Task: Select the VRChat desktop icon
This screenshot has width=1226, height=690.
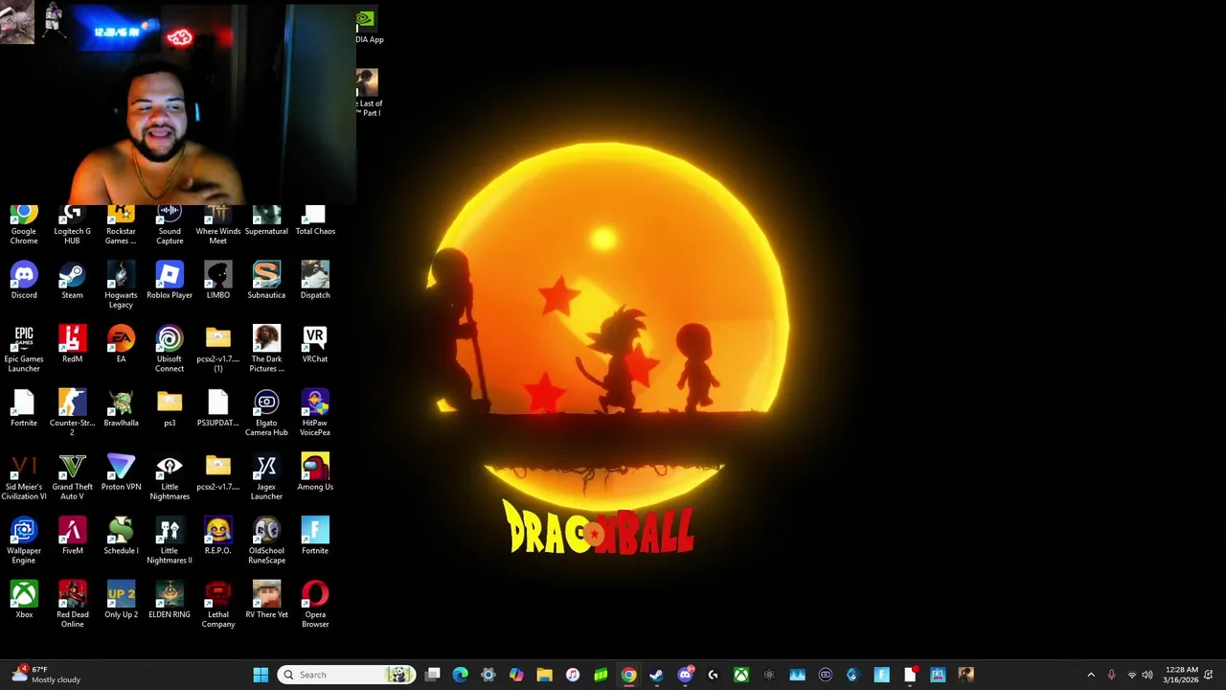Action: coord(315,344)
